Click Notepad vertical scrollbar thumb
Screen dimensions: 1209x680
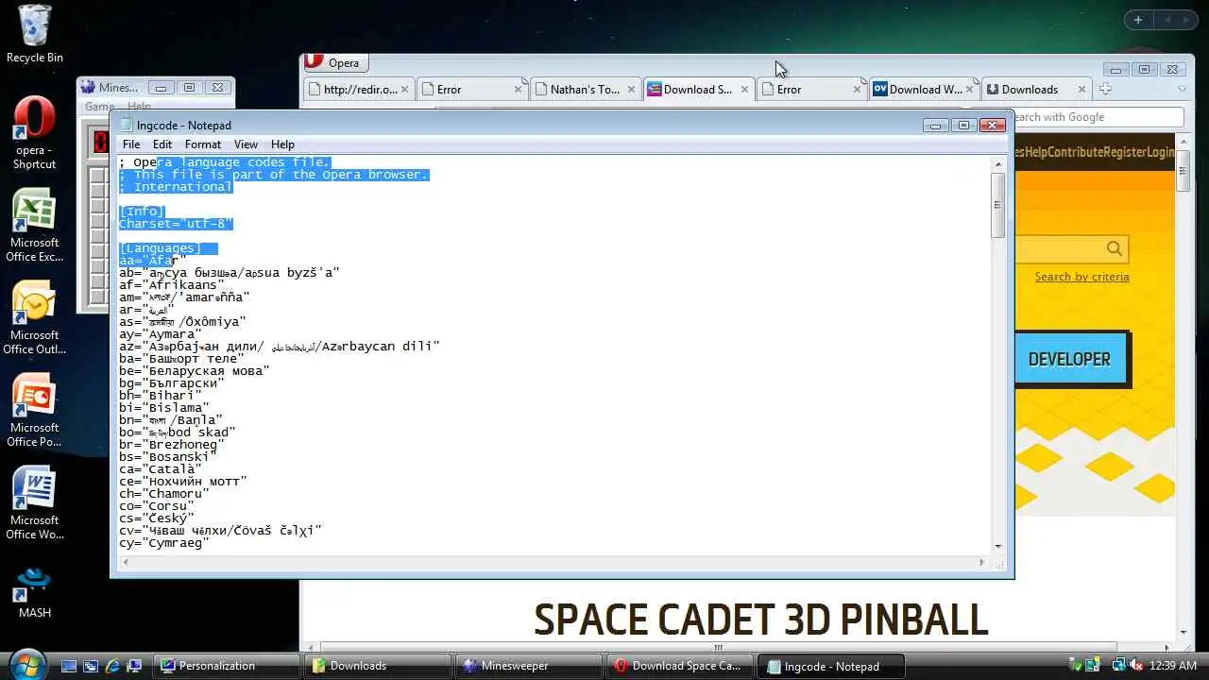pyautogui.click(x=997, y=205)
